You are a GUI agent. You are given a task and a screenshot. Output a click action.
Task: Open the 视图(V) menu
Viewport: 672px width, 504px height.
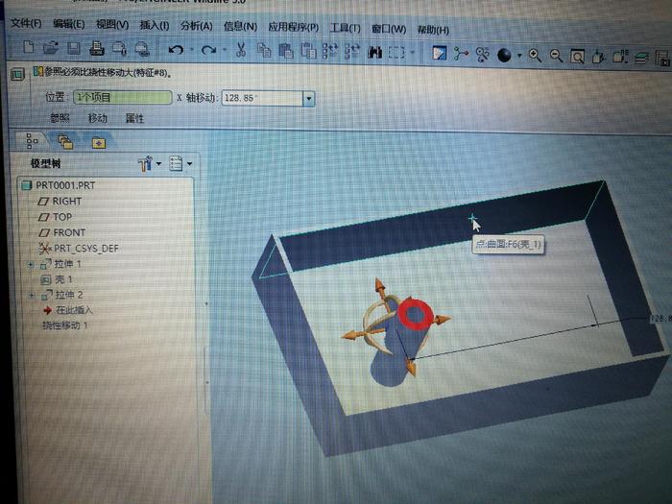112,25
